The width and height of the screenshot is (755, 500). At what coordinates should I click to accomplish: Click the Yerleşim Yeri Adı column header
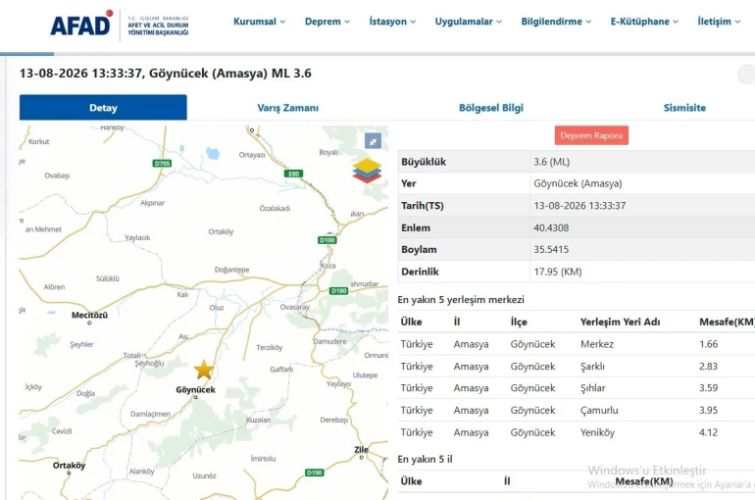(620, 322)
